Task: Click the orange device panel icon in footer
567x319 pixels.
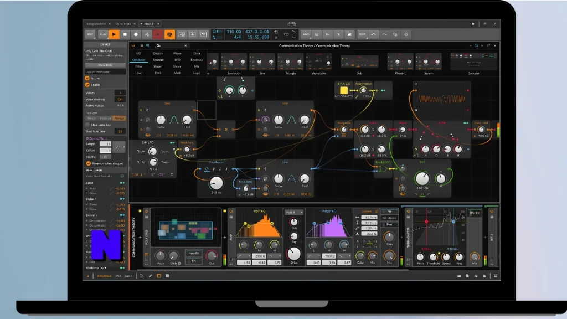Action: click(159, 276)
